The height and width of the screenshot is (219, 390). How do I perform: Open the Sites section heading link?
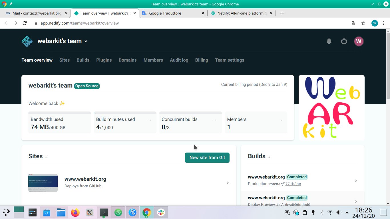38,156
